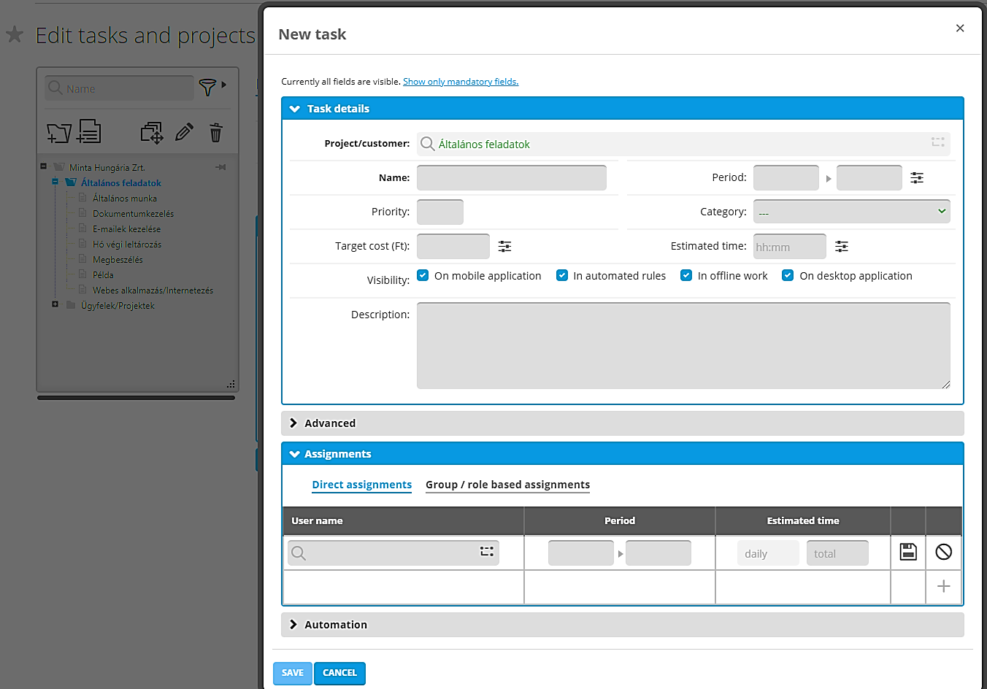The width and height of the screenshot is (987, 689).
Task: Switch to Group / role based assignments tab
Action: [507, 485]
